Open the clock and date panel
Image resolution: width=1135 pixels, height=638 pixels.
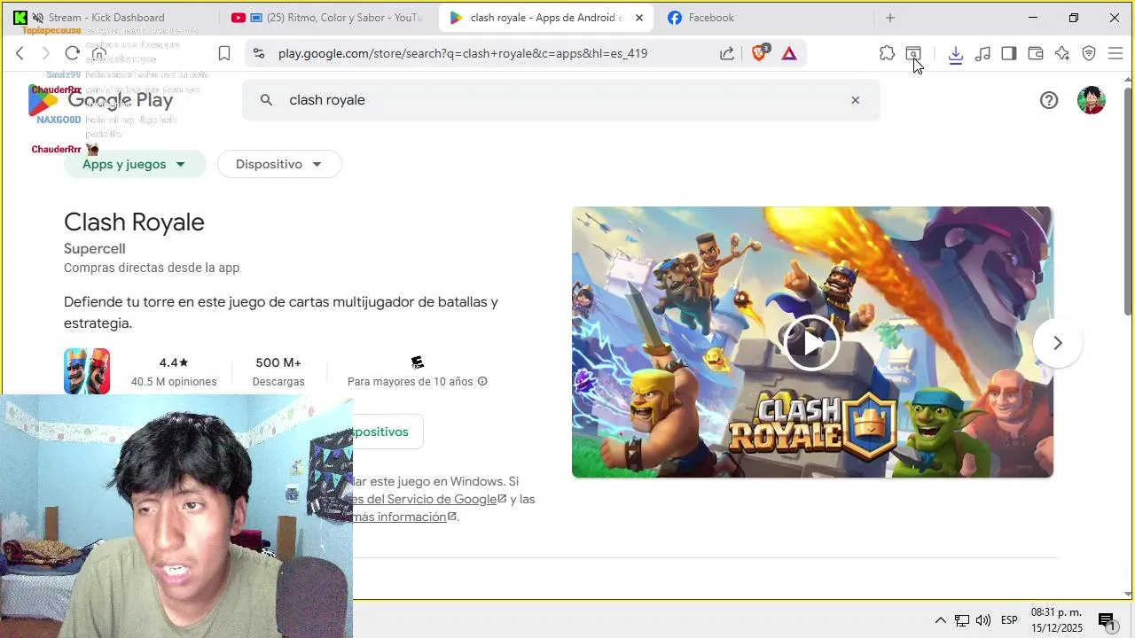1057,620
